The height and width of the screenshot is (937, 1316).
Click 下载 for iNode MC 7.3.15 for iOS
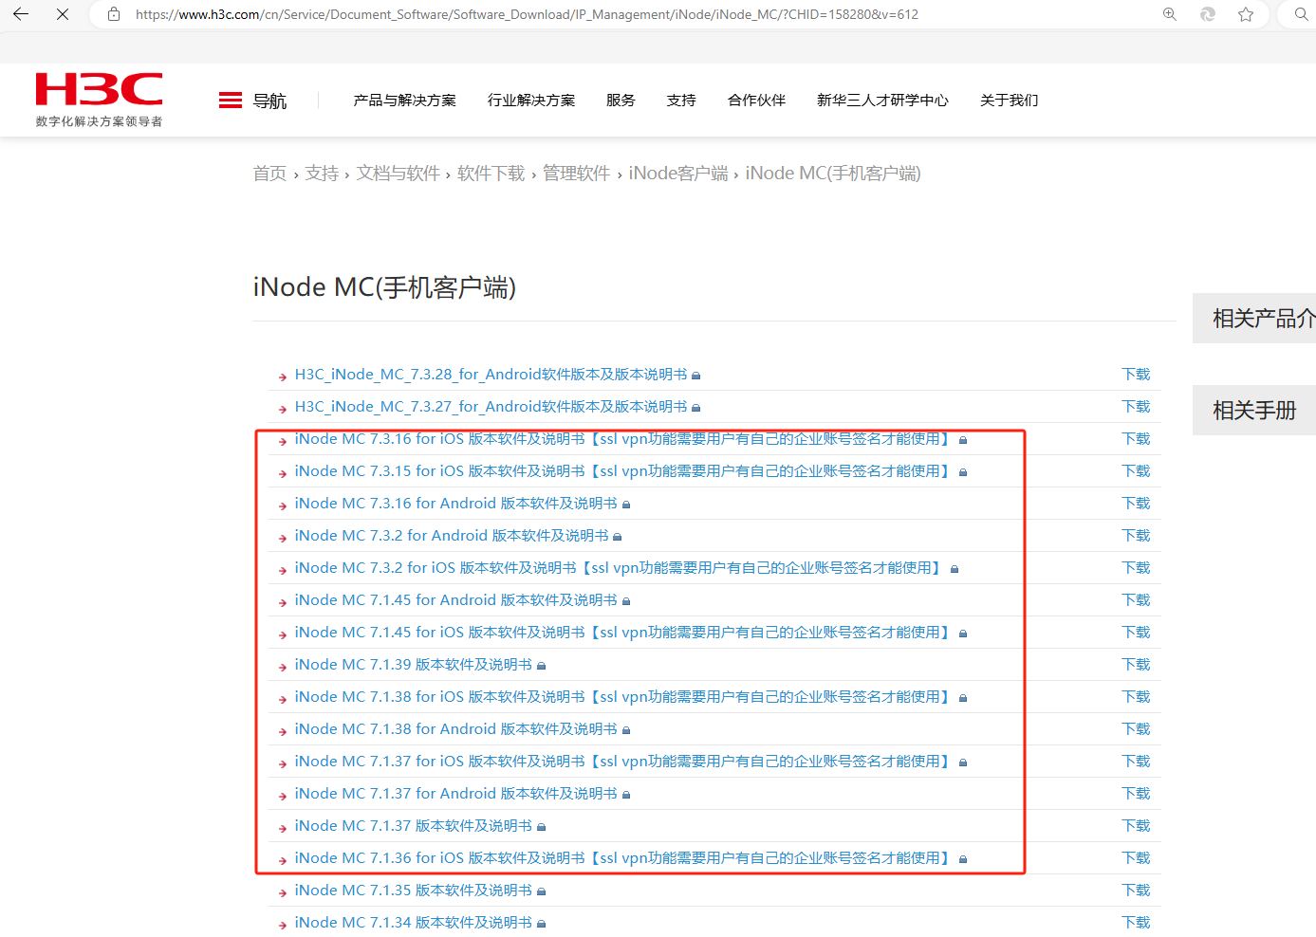click(1136, 471)
